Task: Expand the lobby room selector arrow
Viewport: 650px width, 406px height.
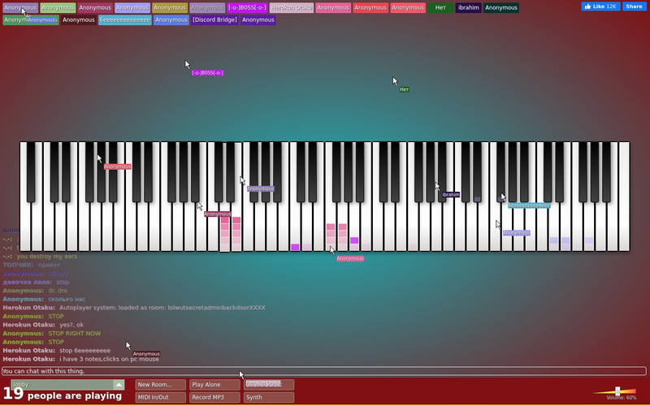Action: 119,385
